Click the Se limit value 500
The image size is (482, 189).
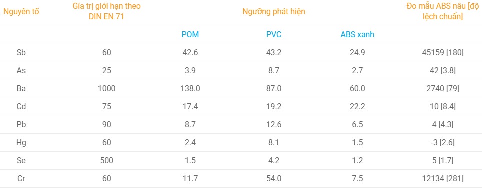coord(106,161)
